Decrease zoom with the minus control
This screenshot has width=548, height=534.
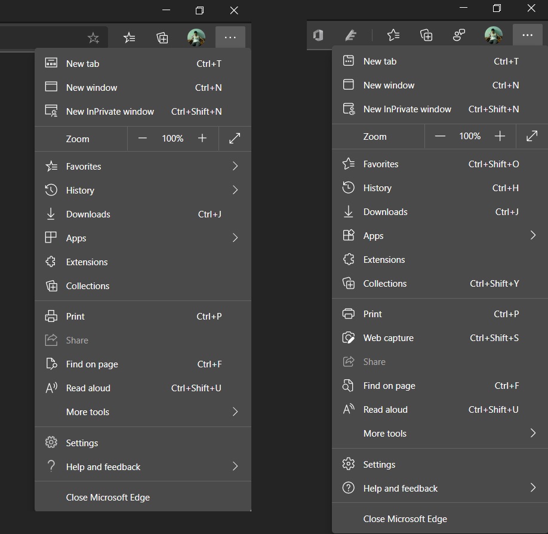pyautogui.click(x=143, y=138)
